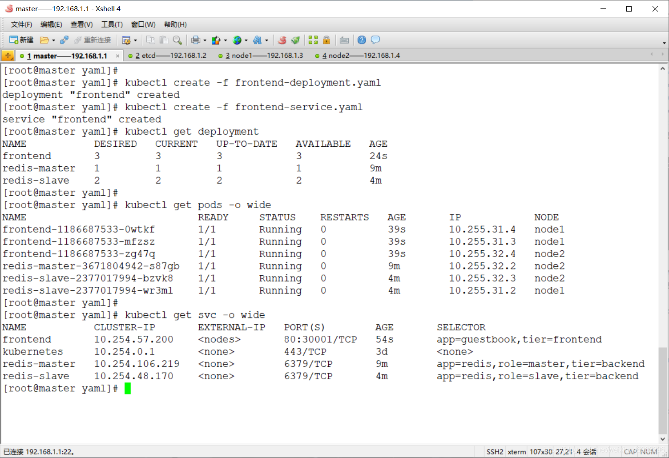Click the terminal scrollbar down arrow
Screen dimensions: 669x458
663,439
